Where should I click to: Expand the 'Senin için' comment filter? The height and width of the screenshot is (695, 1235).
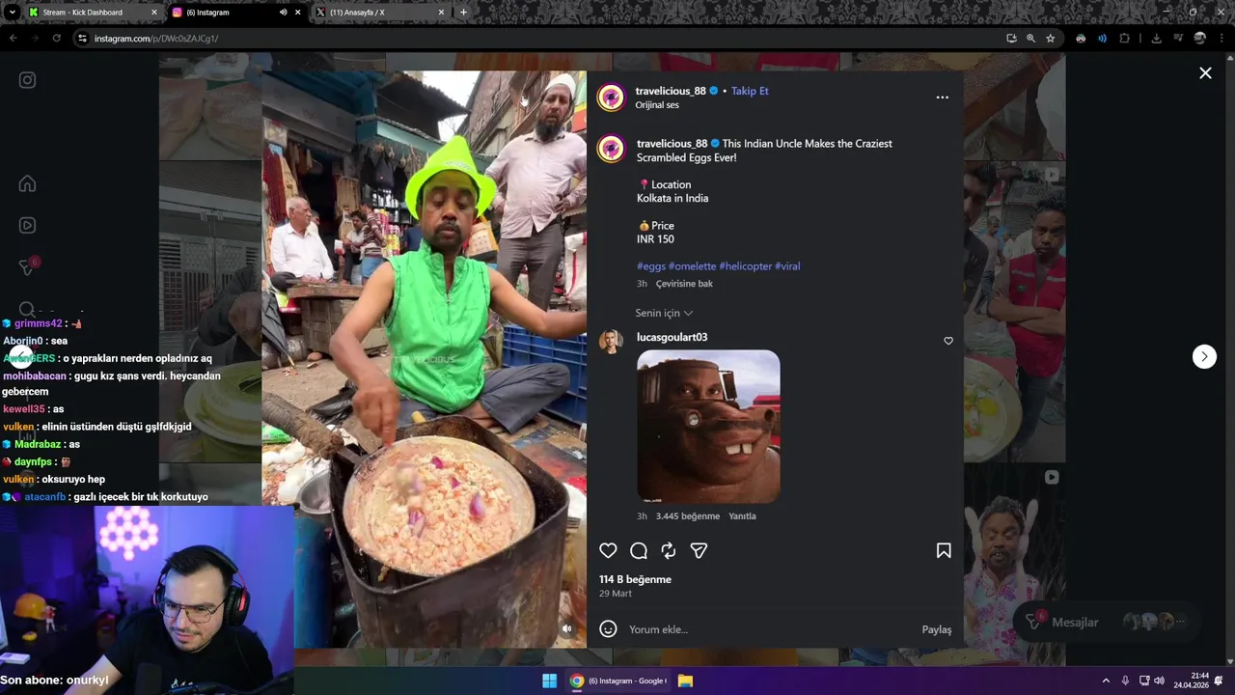(664, 313)
